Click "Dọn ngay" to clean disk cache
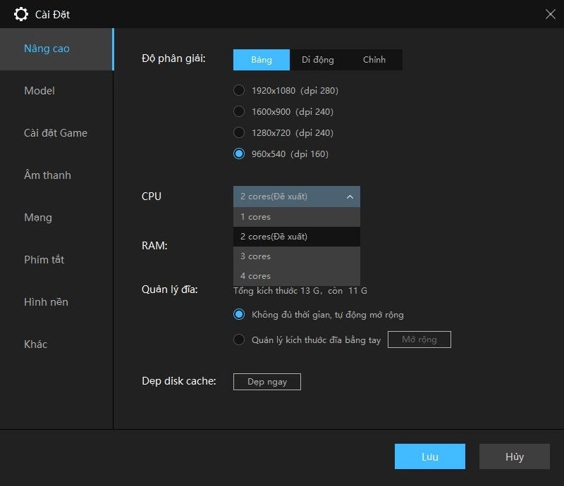The width and height of the screenshot is (564, 486). click(266, 382)
